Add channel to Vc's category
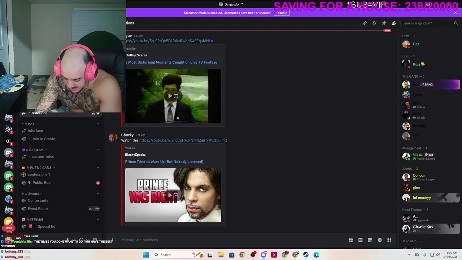The width and height of the screenshot is (462, 260). click(x=98, y=124)
